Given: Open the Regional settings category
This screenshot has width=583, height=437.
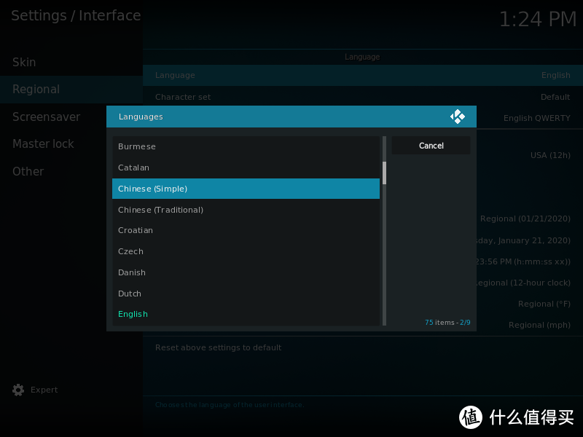Looking at the screenshot, I should tap(71, 89).
